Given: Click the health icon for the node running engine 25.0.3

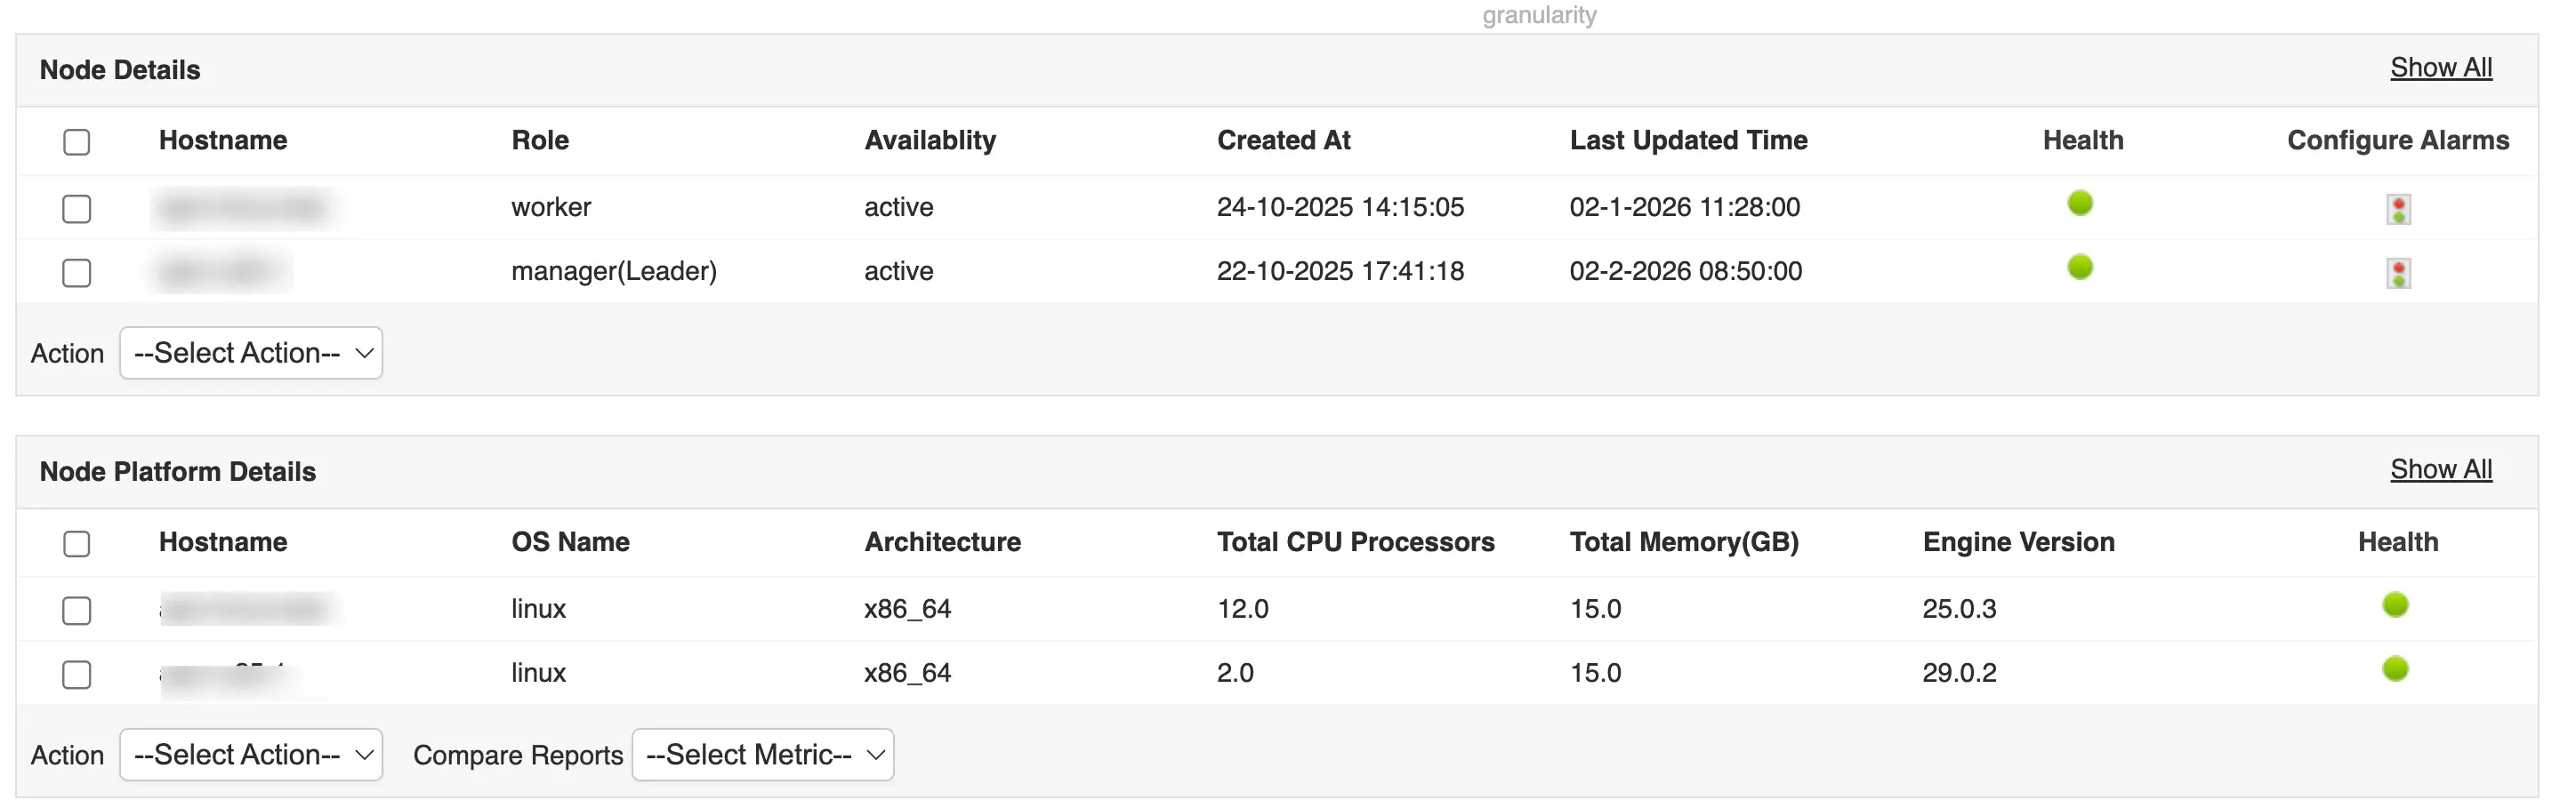Looking at the screenshot, I should click(2396, 605).
